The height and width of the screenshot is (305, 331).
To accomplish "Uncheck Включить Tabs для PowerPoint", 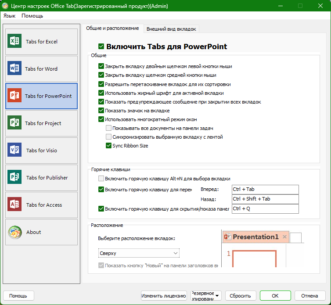I will point(101,46).
